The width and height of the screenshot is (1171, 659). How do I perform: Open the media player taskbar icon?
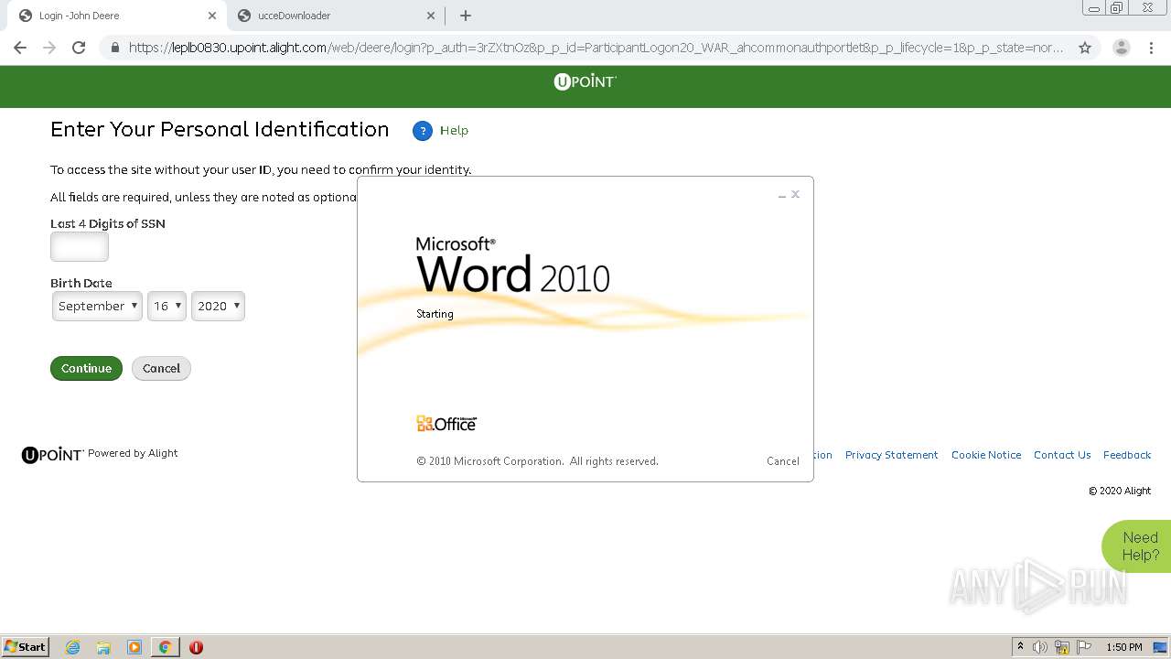134,647
